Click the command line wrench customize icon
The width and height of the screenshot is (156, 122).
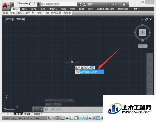[41, 109]
